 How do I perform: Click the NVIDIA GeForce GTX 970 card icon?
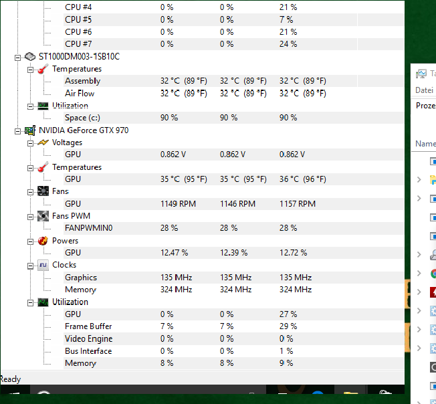(30, 130)
